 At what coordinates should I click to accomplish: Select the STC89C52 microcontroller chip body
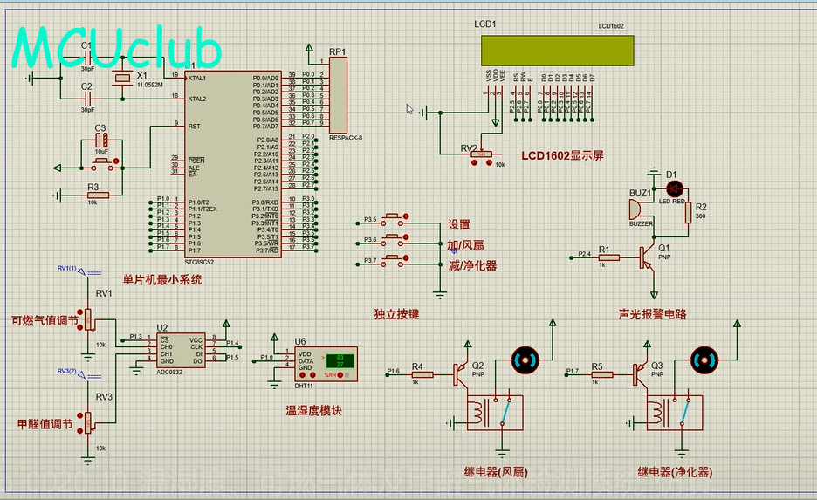pos(232,165)
